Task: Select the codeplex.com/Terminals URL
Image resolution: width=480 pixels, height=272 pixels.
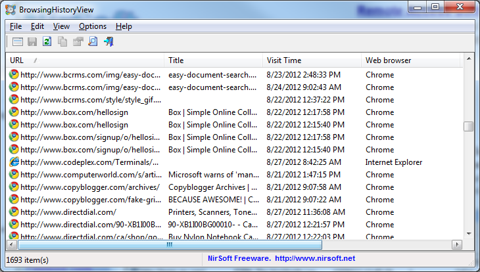Action: [x=89, y=162]
